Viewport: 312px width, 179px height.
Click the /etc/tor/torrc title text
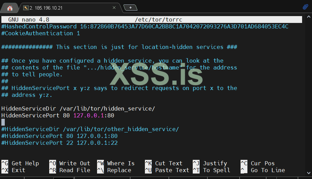[158, 20]
